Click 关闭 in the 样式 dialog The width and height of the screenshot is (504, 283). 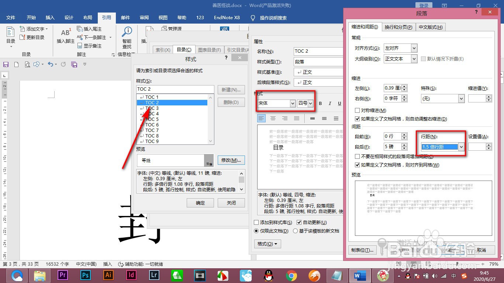point(231,203)
